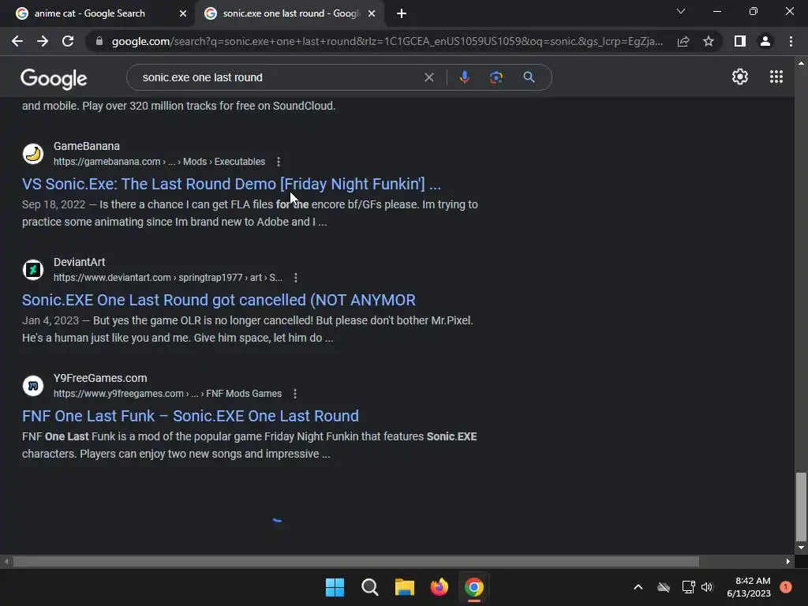Click the horizontal scrollbar thumb

click(x=356, y=561)
